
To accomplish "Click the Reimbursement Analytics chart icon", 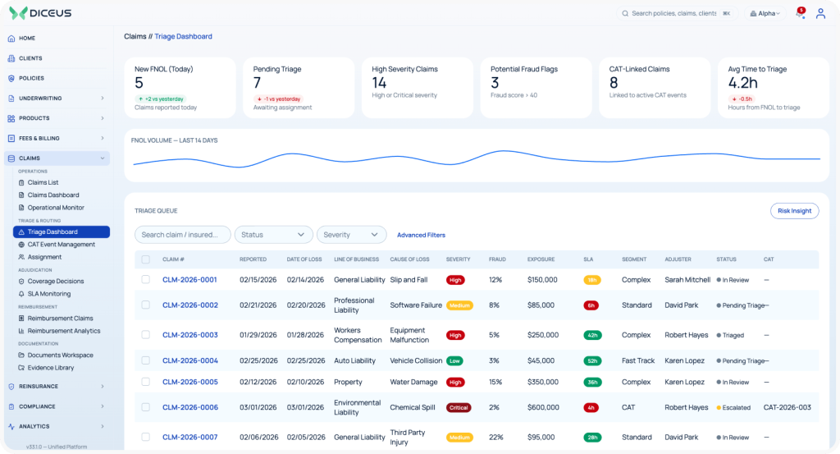I will [21, 331].
